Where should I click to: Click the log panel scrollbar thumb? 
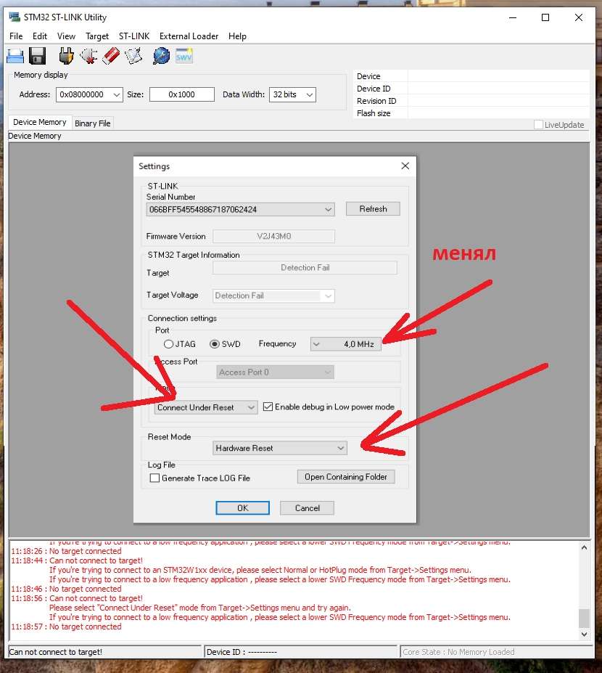[584, 618]
